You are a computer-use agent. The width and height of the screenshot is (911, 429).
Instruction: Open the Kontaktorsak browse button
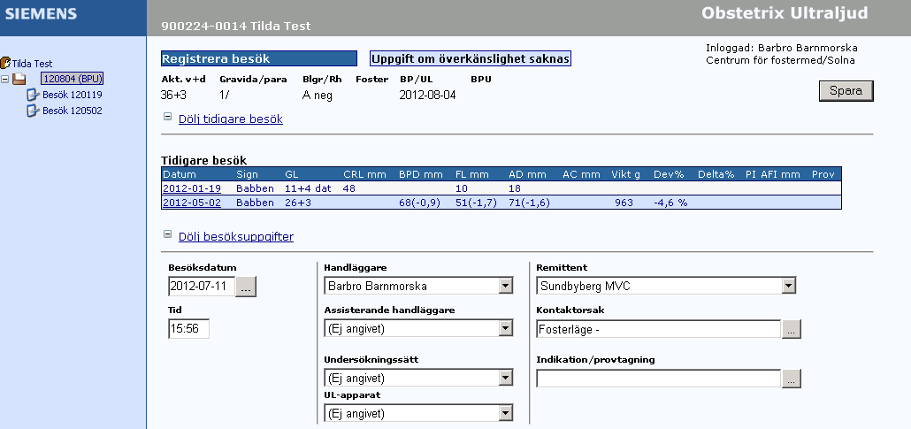pyautogui.click(x=792, y=329)
